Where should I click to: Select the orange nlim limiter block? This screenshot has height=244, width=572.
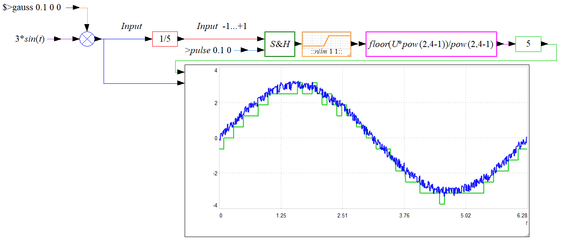click(x=326, y=44)
